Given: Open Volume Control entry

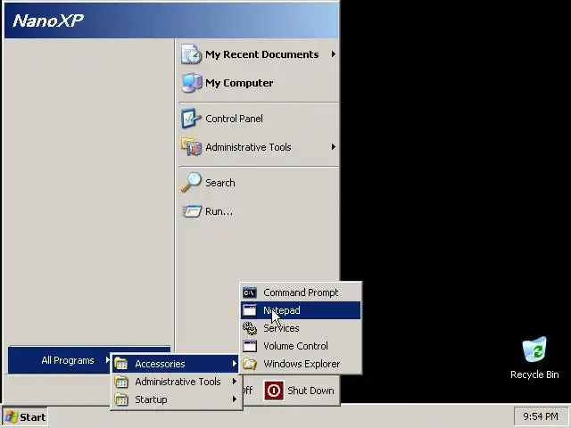Looking at the screenshot, I should tap(301, 346).
